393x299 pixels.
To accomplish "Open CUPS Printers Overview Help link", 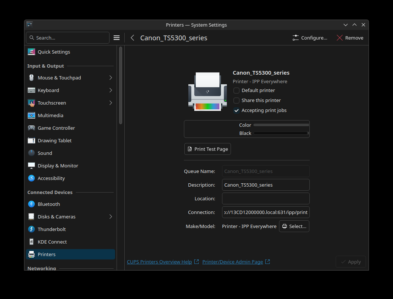I will pyautogui.click(x=159, y=262).
